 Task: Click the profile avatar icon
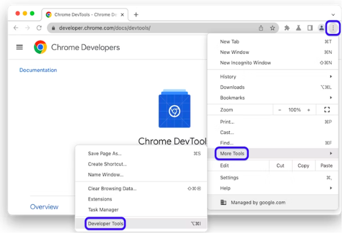pos(321,28)
